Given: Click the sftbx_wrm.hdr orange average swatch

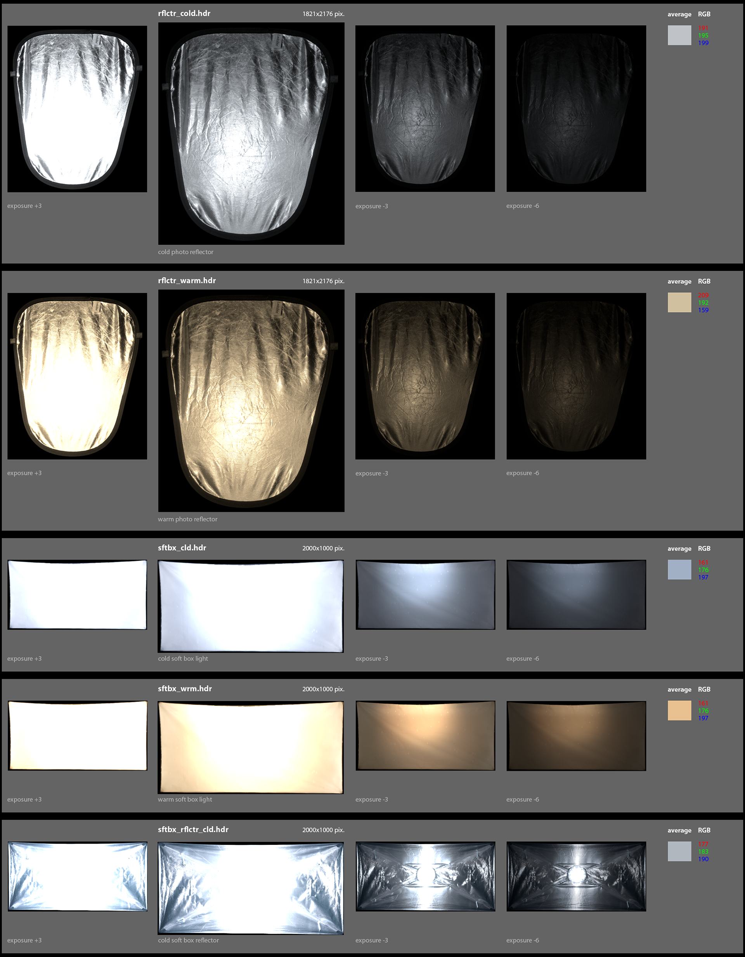Looking at the screenshot, I should point(679,710).
